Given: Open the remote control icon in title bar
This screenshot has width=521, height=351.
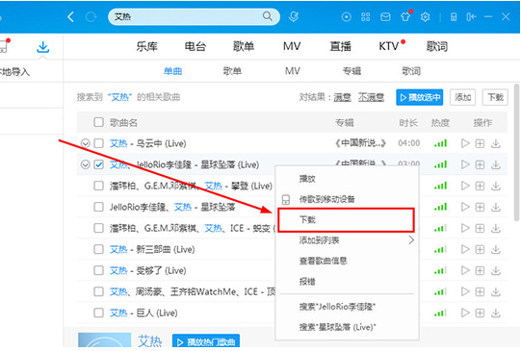Looking at the screenshot, I should pos(454,16).
